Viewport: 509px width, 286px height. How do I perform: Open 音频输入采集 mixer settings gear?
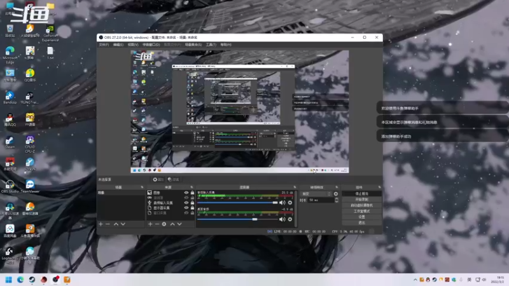[290, 203]
